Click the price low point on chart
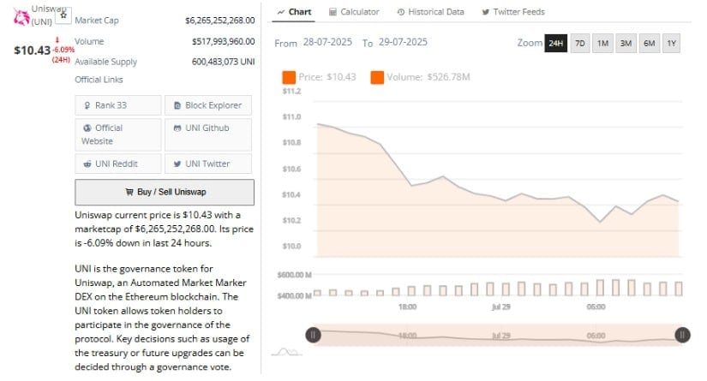Image resolution: width=707 pixels, height=381 pixels. 600,222
